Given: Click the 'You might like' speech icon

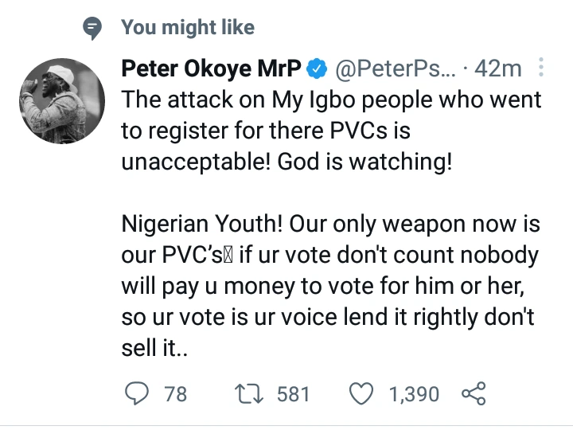Looking at the screenshot, I should point(94,28).
